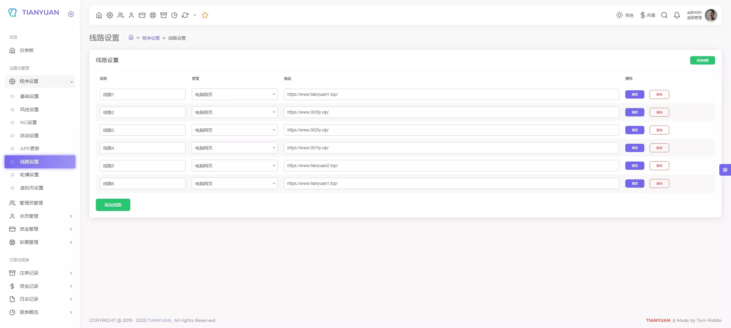Select the 基础设置 submenu item
This screenshot has height=328, width=731.
pos(29,96)
